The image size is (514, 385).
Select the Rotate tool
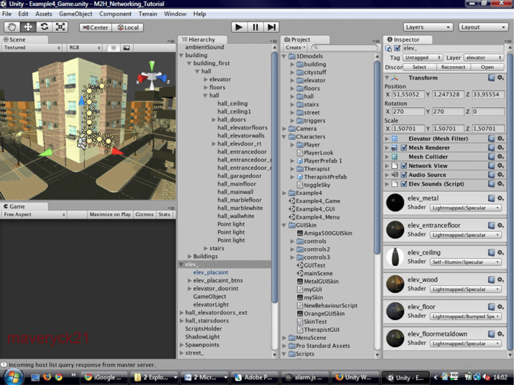[x=44, y=27]
